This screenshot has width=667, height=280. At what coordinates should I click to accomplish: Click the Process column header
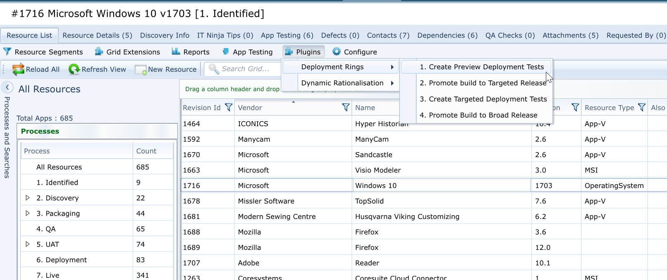(77, 151)
